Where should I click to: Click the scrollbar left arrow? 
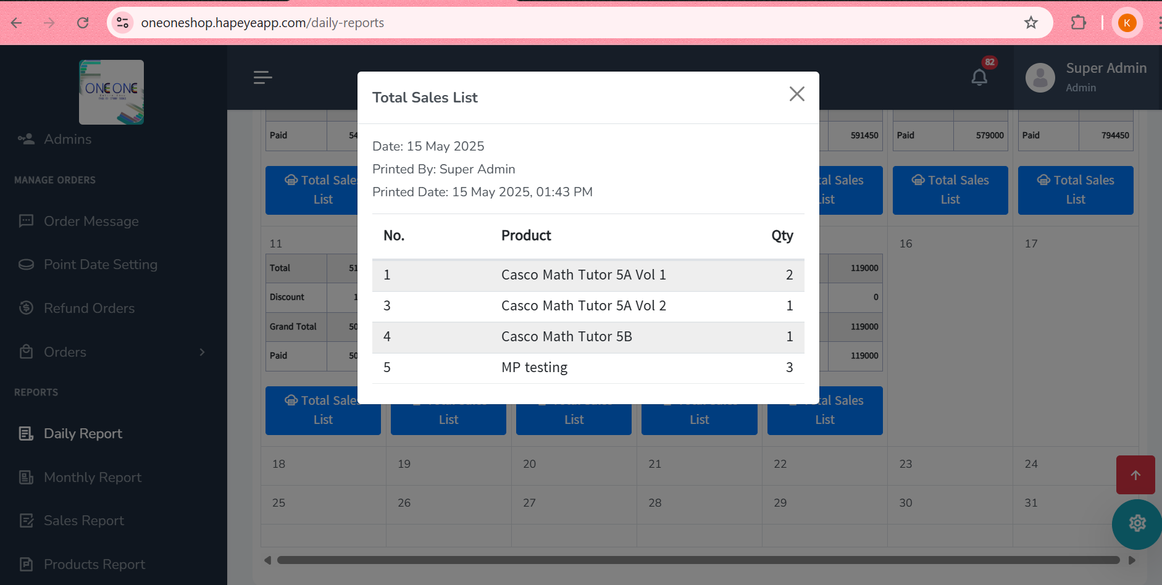click(267, 560)
